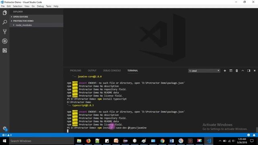
Task: Open Firefox from the taskbar
Action: (x=88, y=141)
